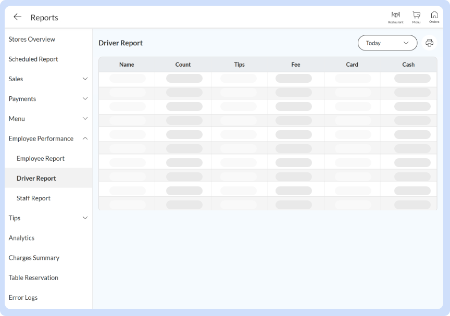Go to Orders home icon

[434, 16]
